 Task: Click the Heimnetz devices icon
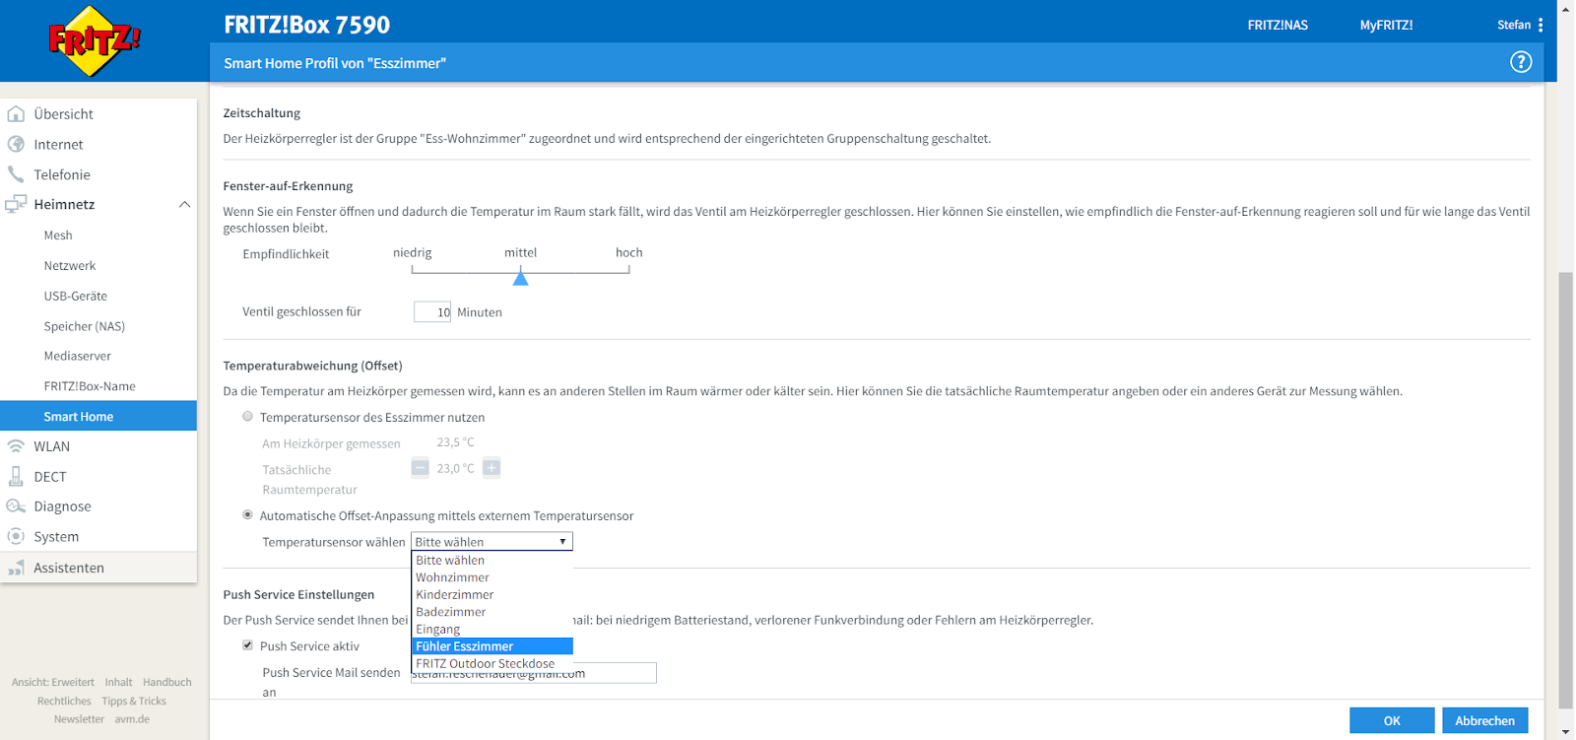point(16,204)
